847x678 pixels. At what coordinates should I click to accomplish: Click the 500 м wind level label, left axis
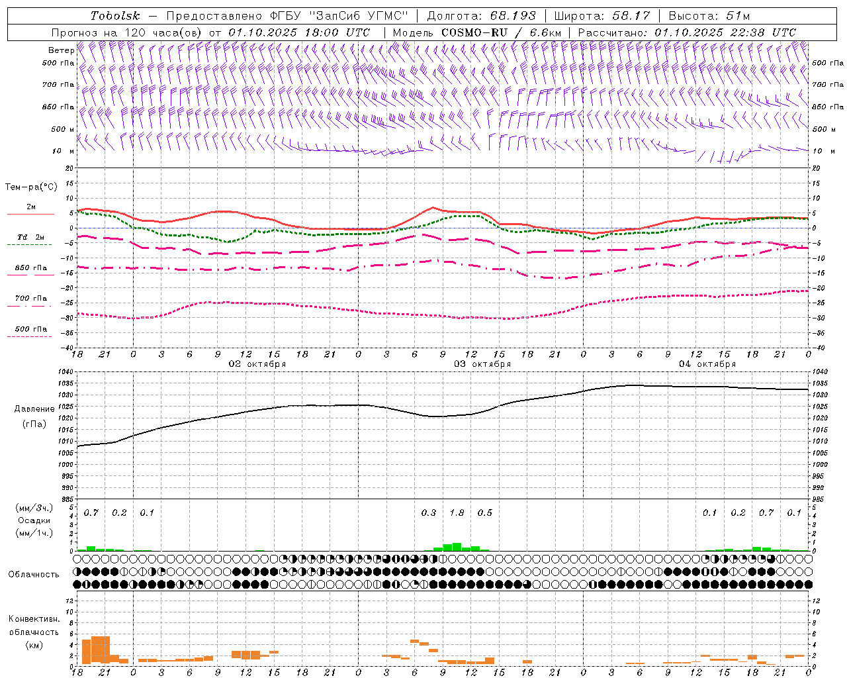pyautogui.click(x=64, y=130)
